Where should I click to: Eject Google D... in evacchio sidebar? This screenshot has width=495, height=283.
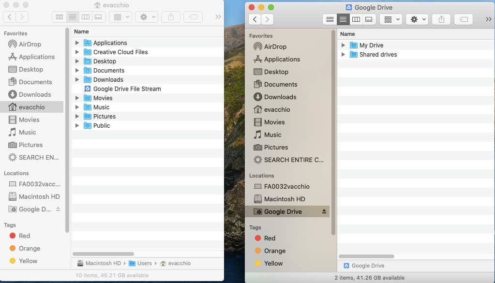58,209
